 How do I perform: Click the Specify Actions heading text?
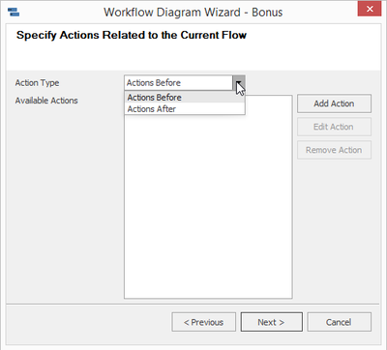132,35
